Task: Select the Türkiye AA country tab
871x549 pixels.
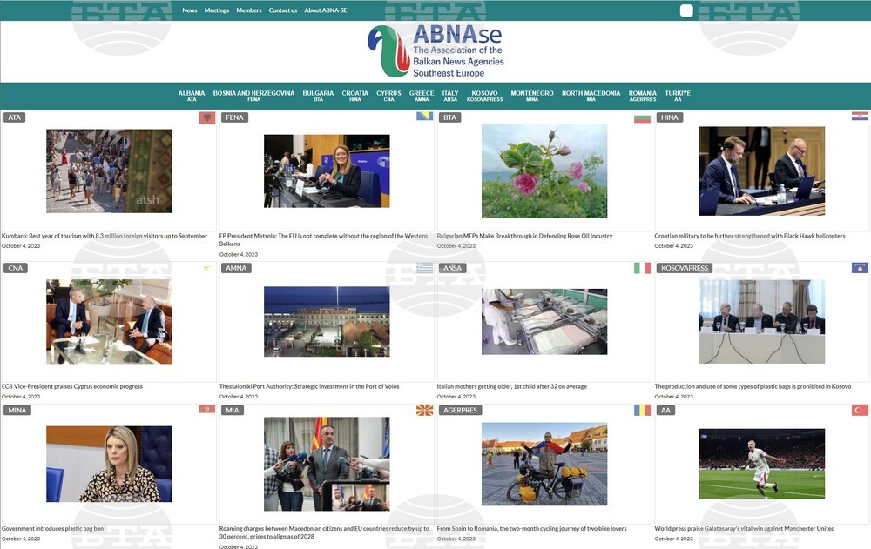Action: pyautogui.click(x=678, y=96)
